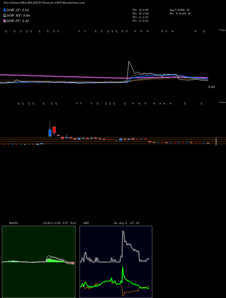Click the ADX (14 day) values text
The width and height of the screenshot is (226, 298).
(126, 223)
